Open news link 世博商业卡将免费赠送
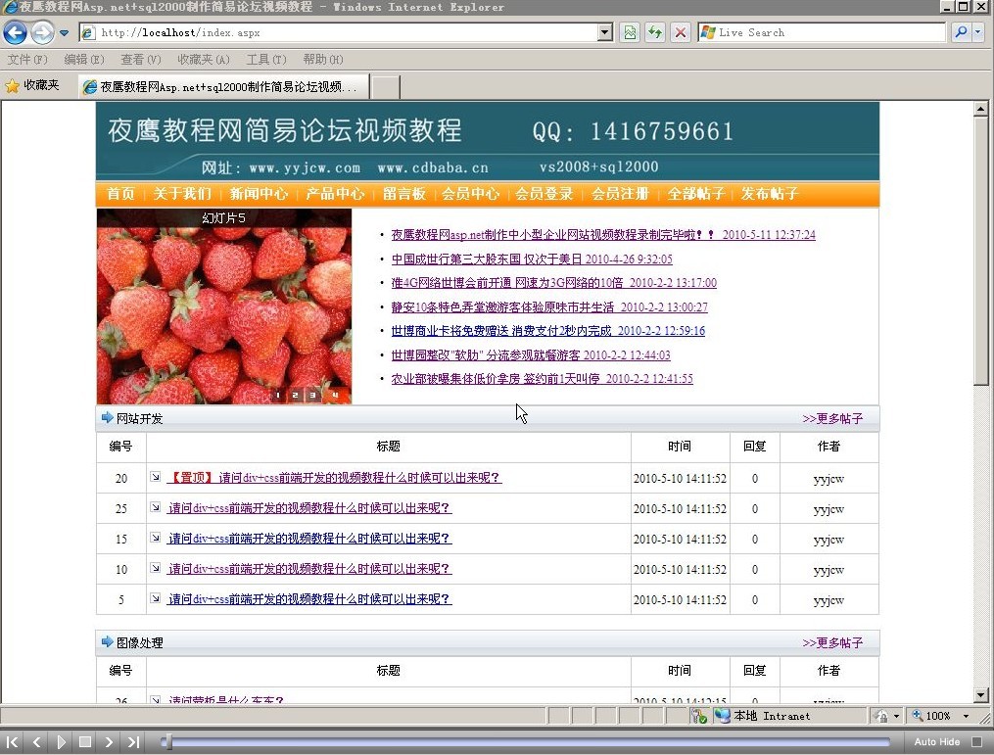The width and height of the screenshot is (994, 755). 548,330
